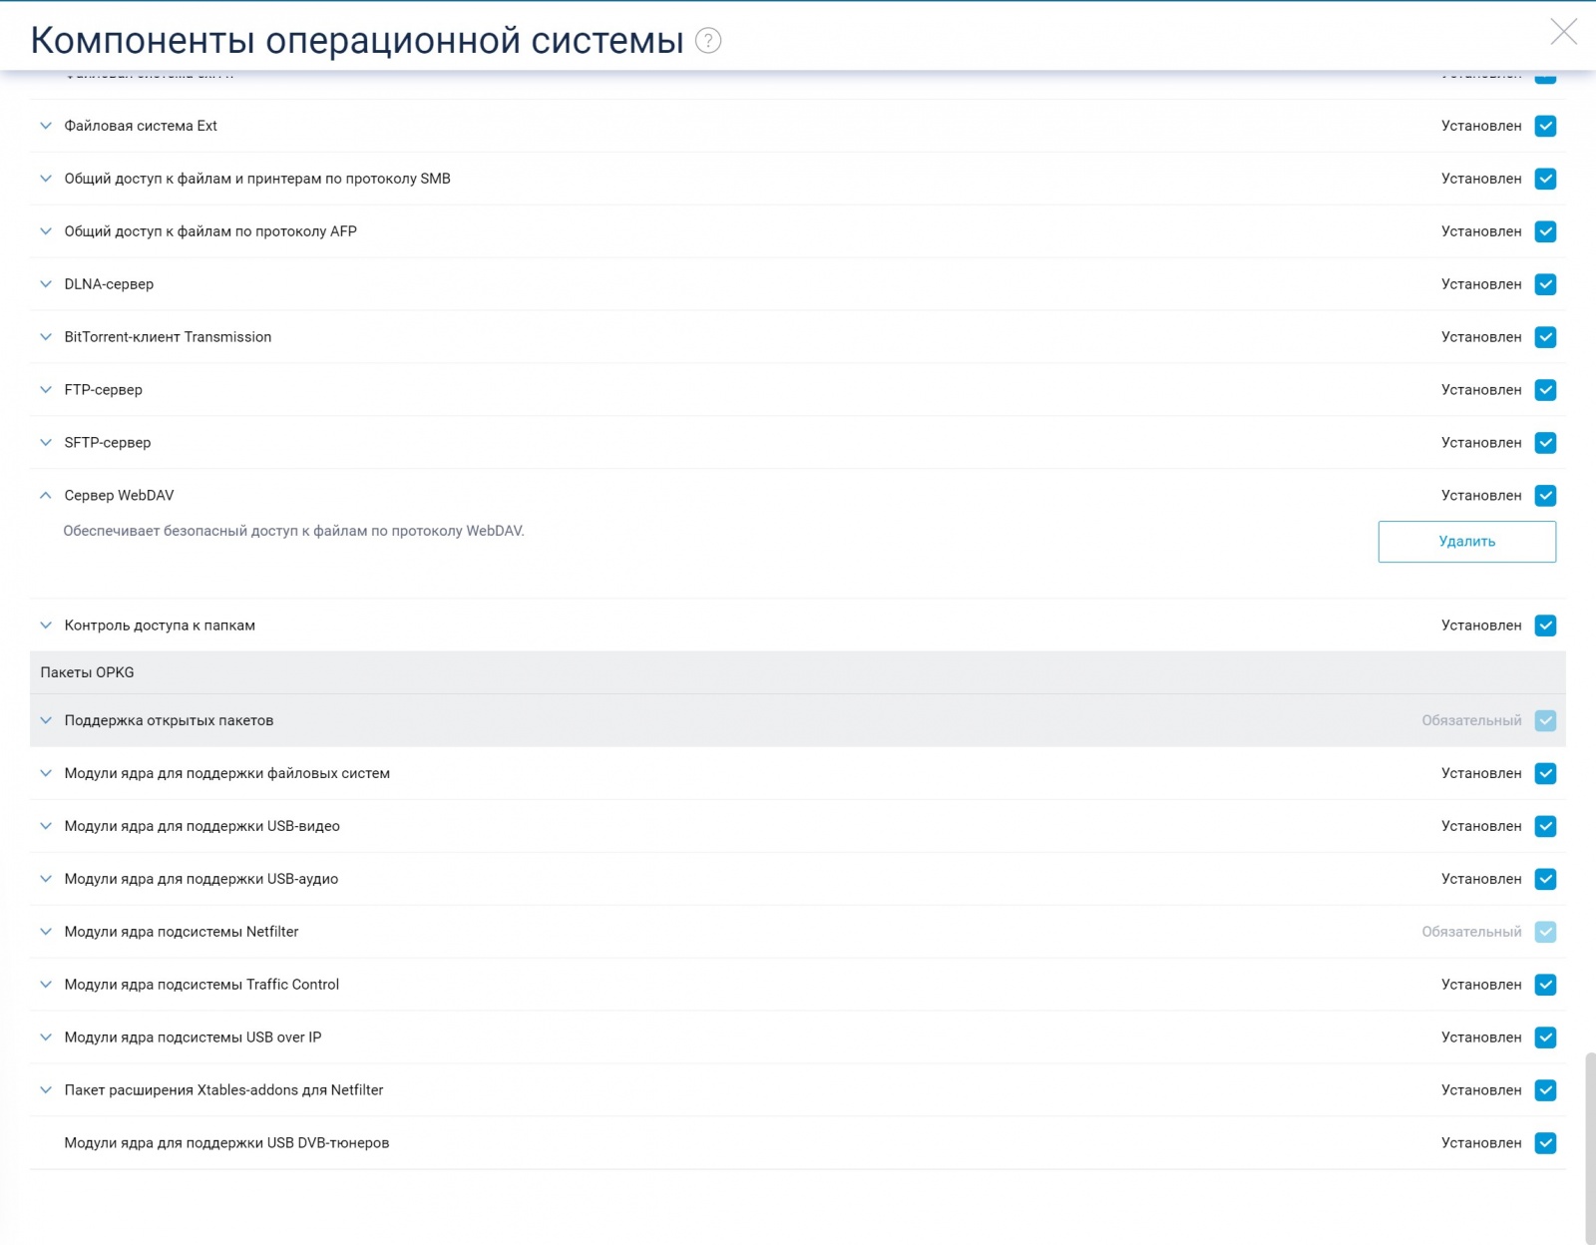The height and width of the screenshot is (1245, 1596).
Task: Click Модули ядра подсистемы Traffic Control label
Action: click(x=201, y=985)
